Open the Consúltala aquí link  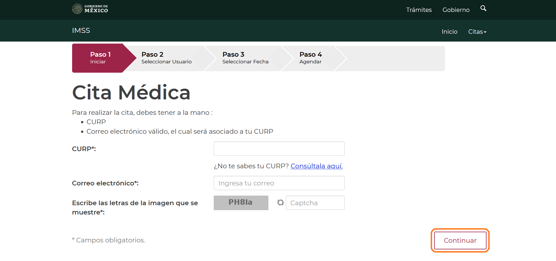pos(317,166)
